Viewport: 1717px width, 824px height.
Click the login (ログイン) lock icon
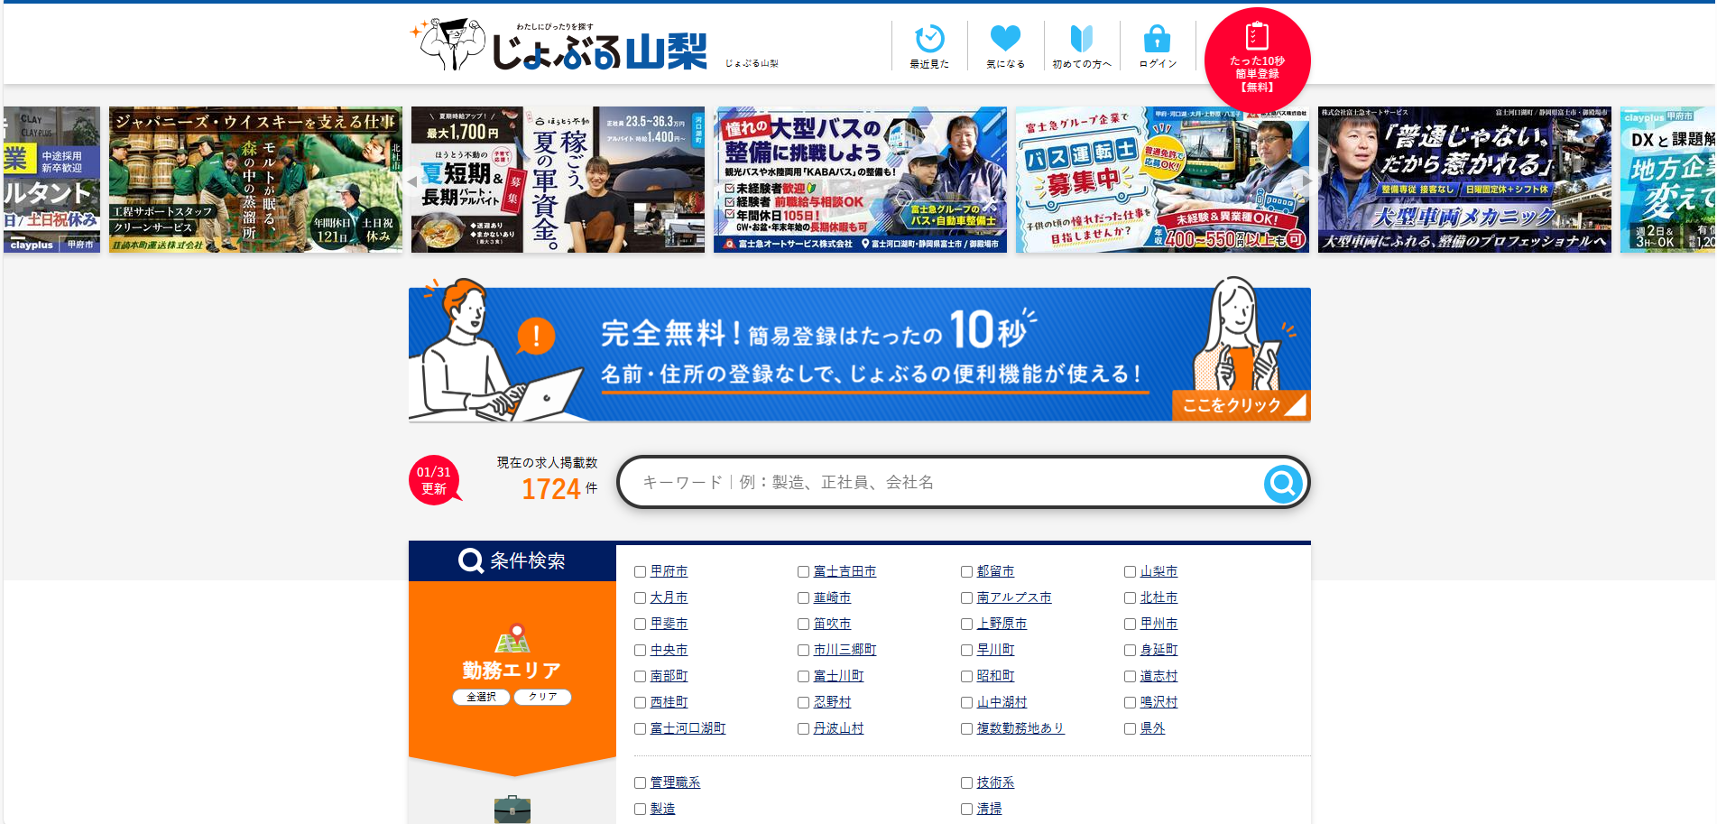(1157, 40)
